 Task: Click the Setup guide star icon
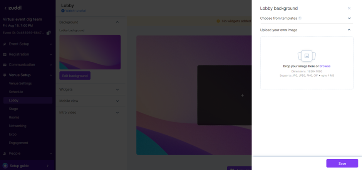5,166
